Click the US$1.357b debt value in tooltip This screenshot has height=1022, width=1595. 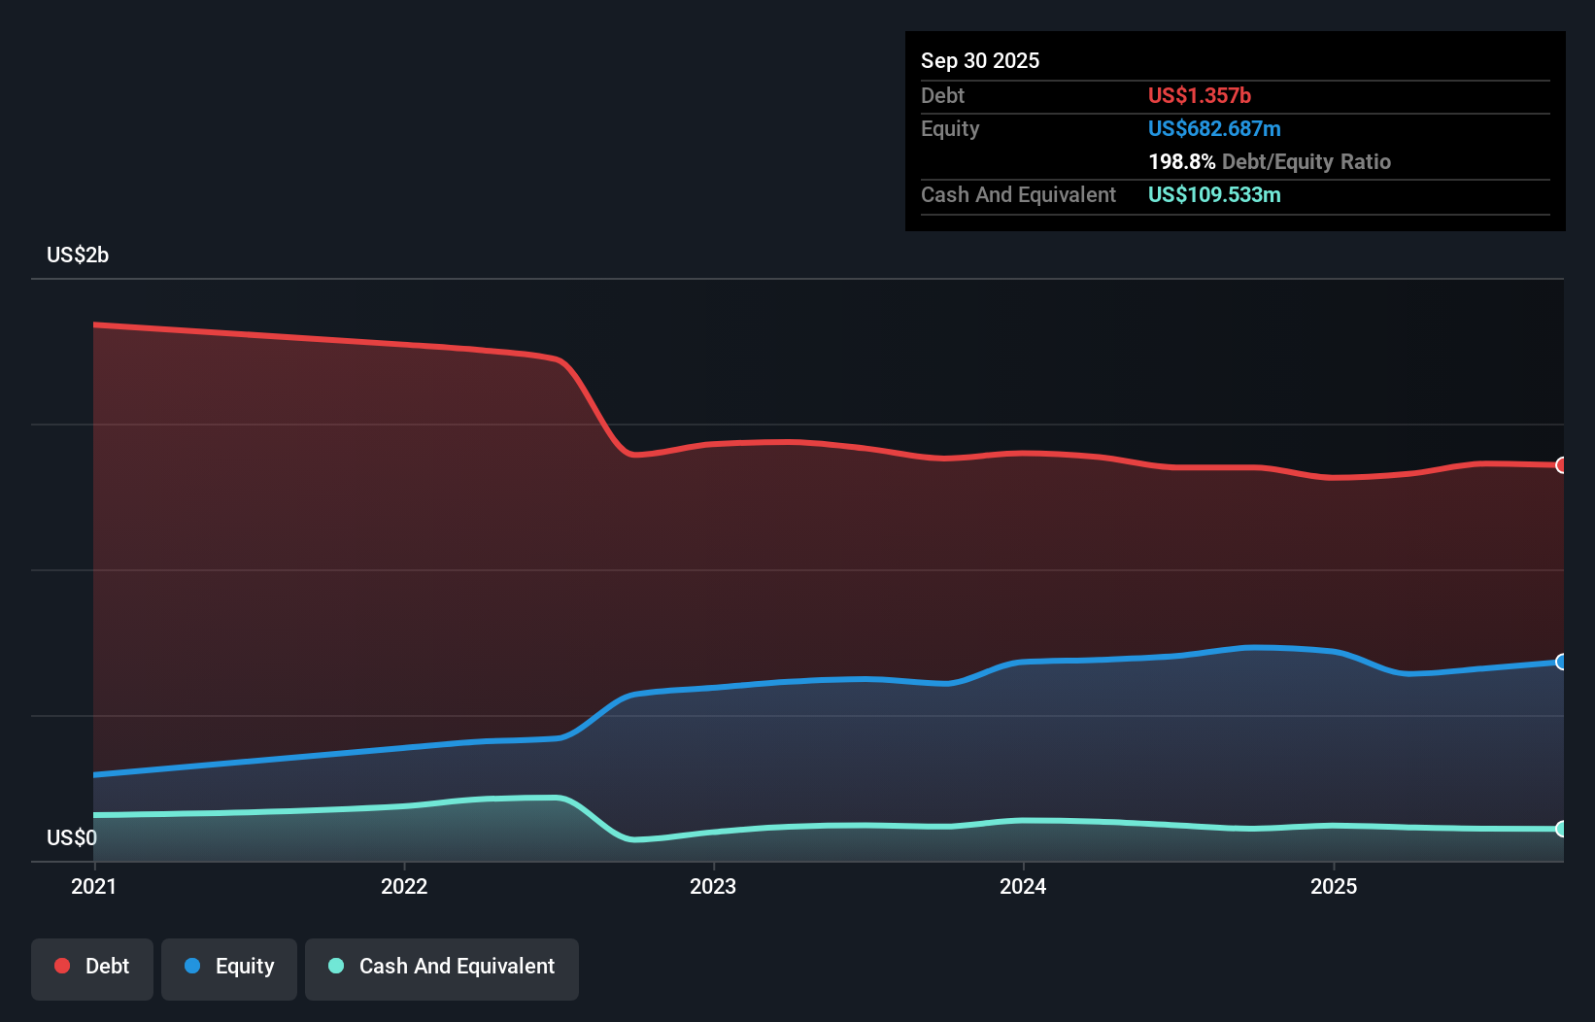pos(1200,95)
